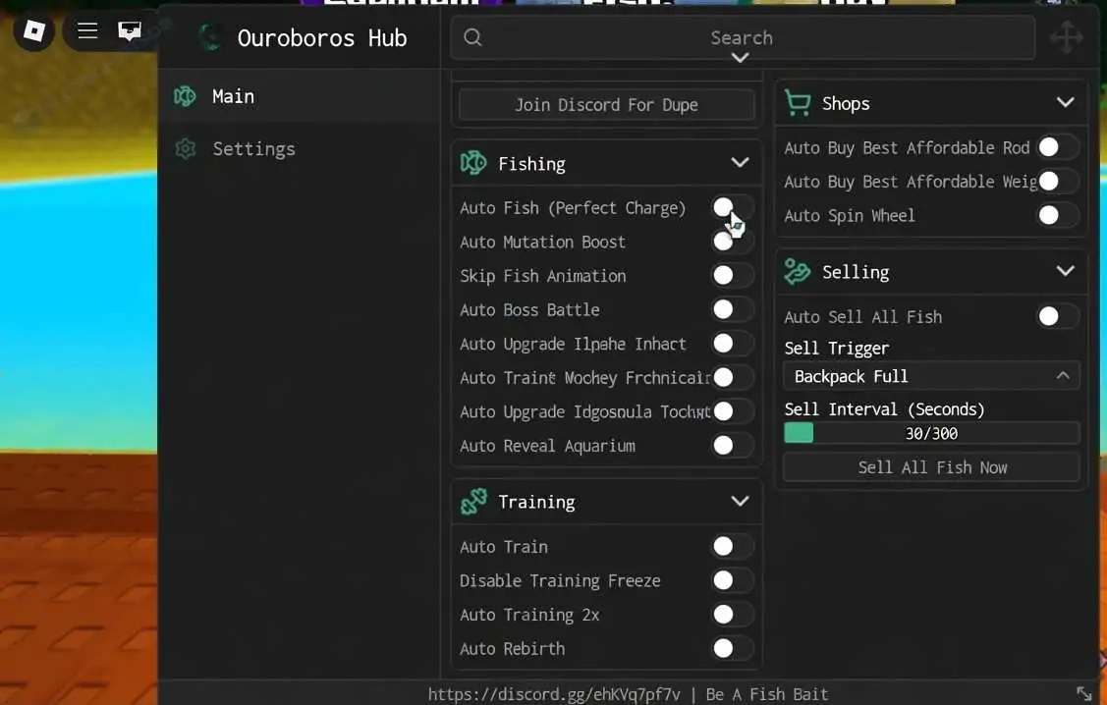Toggle Auto Upgrade Idgosnula switch
The width and height of the screenshot is (1107, 705).
732,410
